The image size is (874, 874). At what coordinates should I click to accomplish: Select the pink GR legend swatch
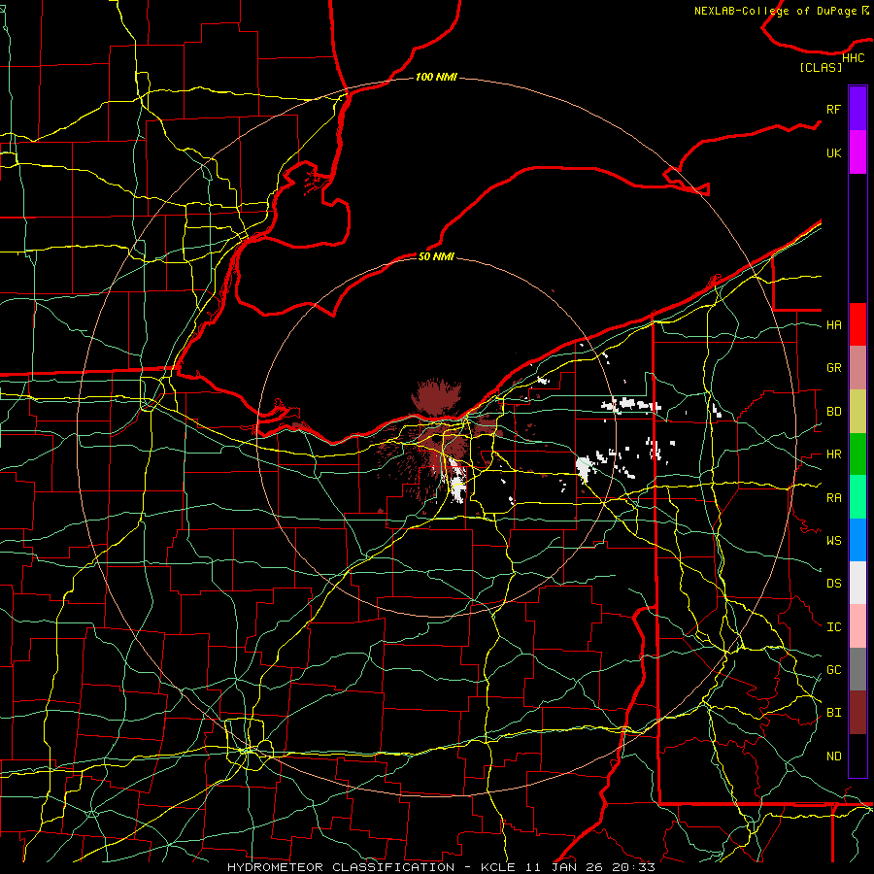click(x=857, y=368)
